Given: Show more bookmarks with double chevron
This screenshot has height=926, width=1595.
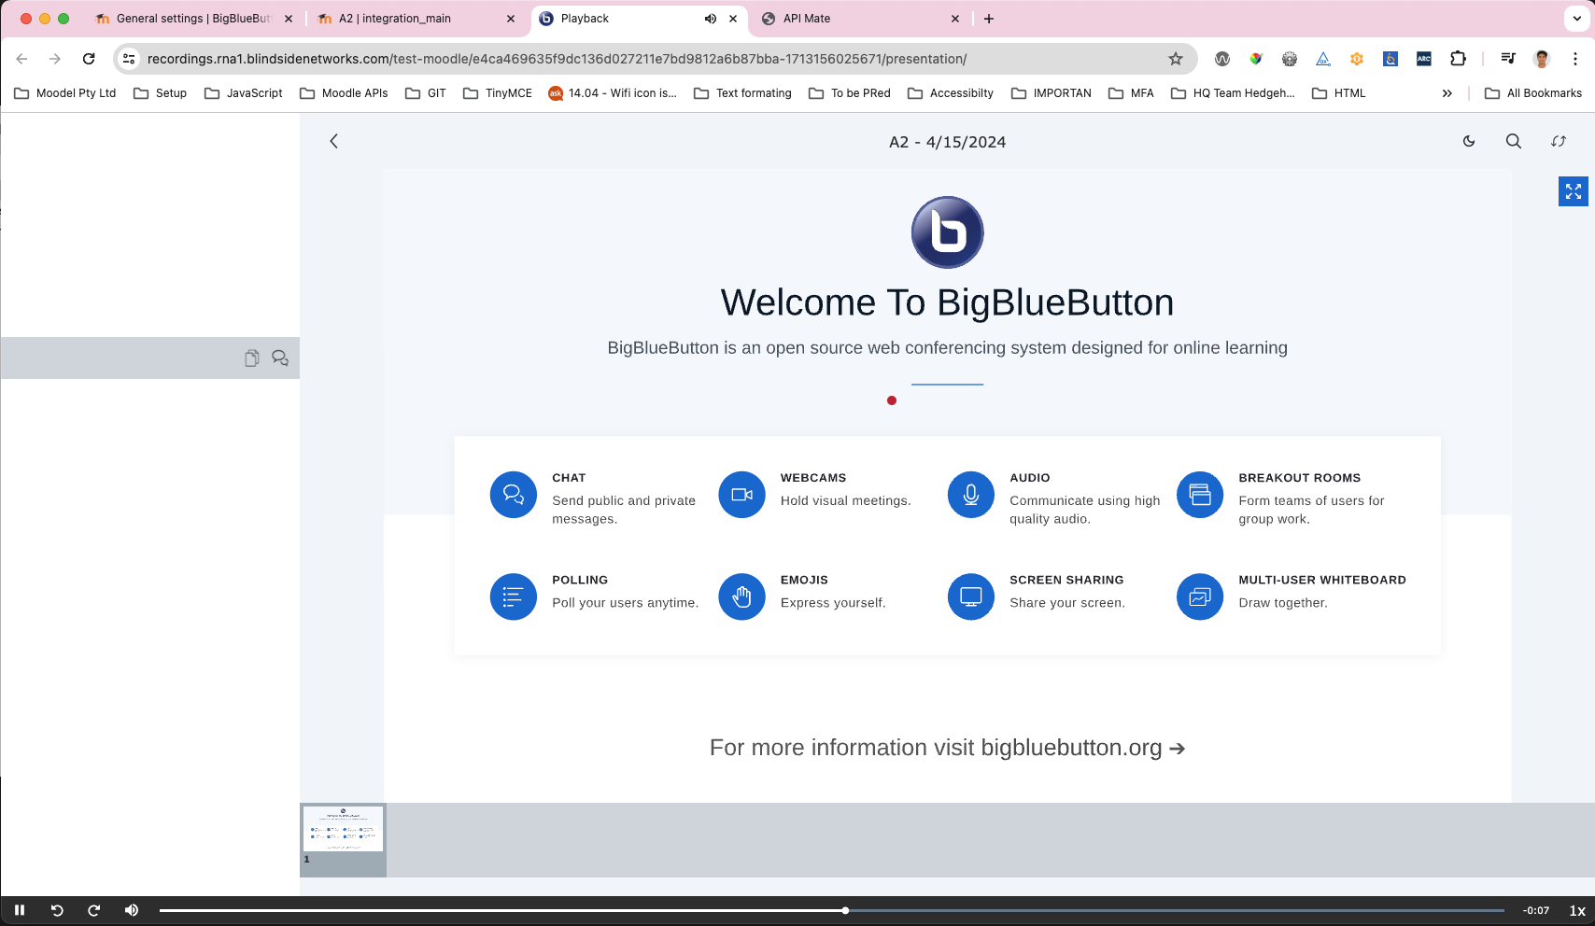Looking at the screenshot, I should coord(1447,93).
